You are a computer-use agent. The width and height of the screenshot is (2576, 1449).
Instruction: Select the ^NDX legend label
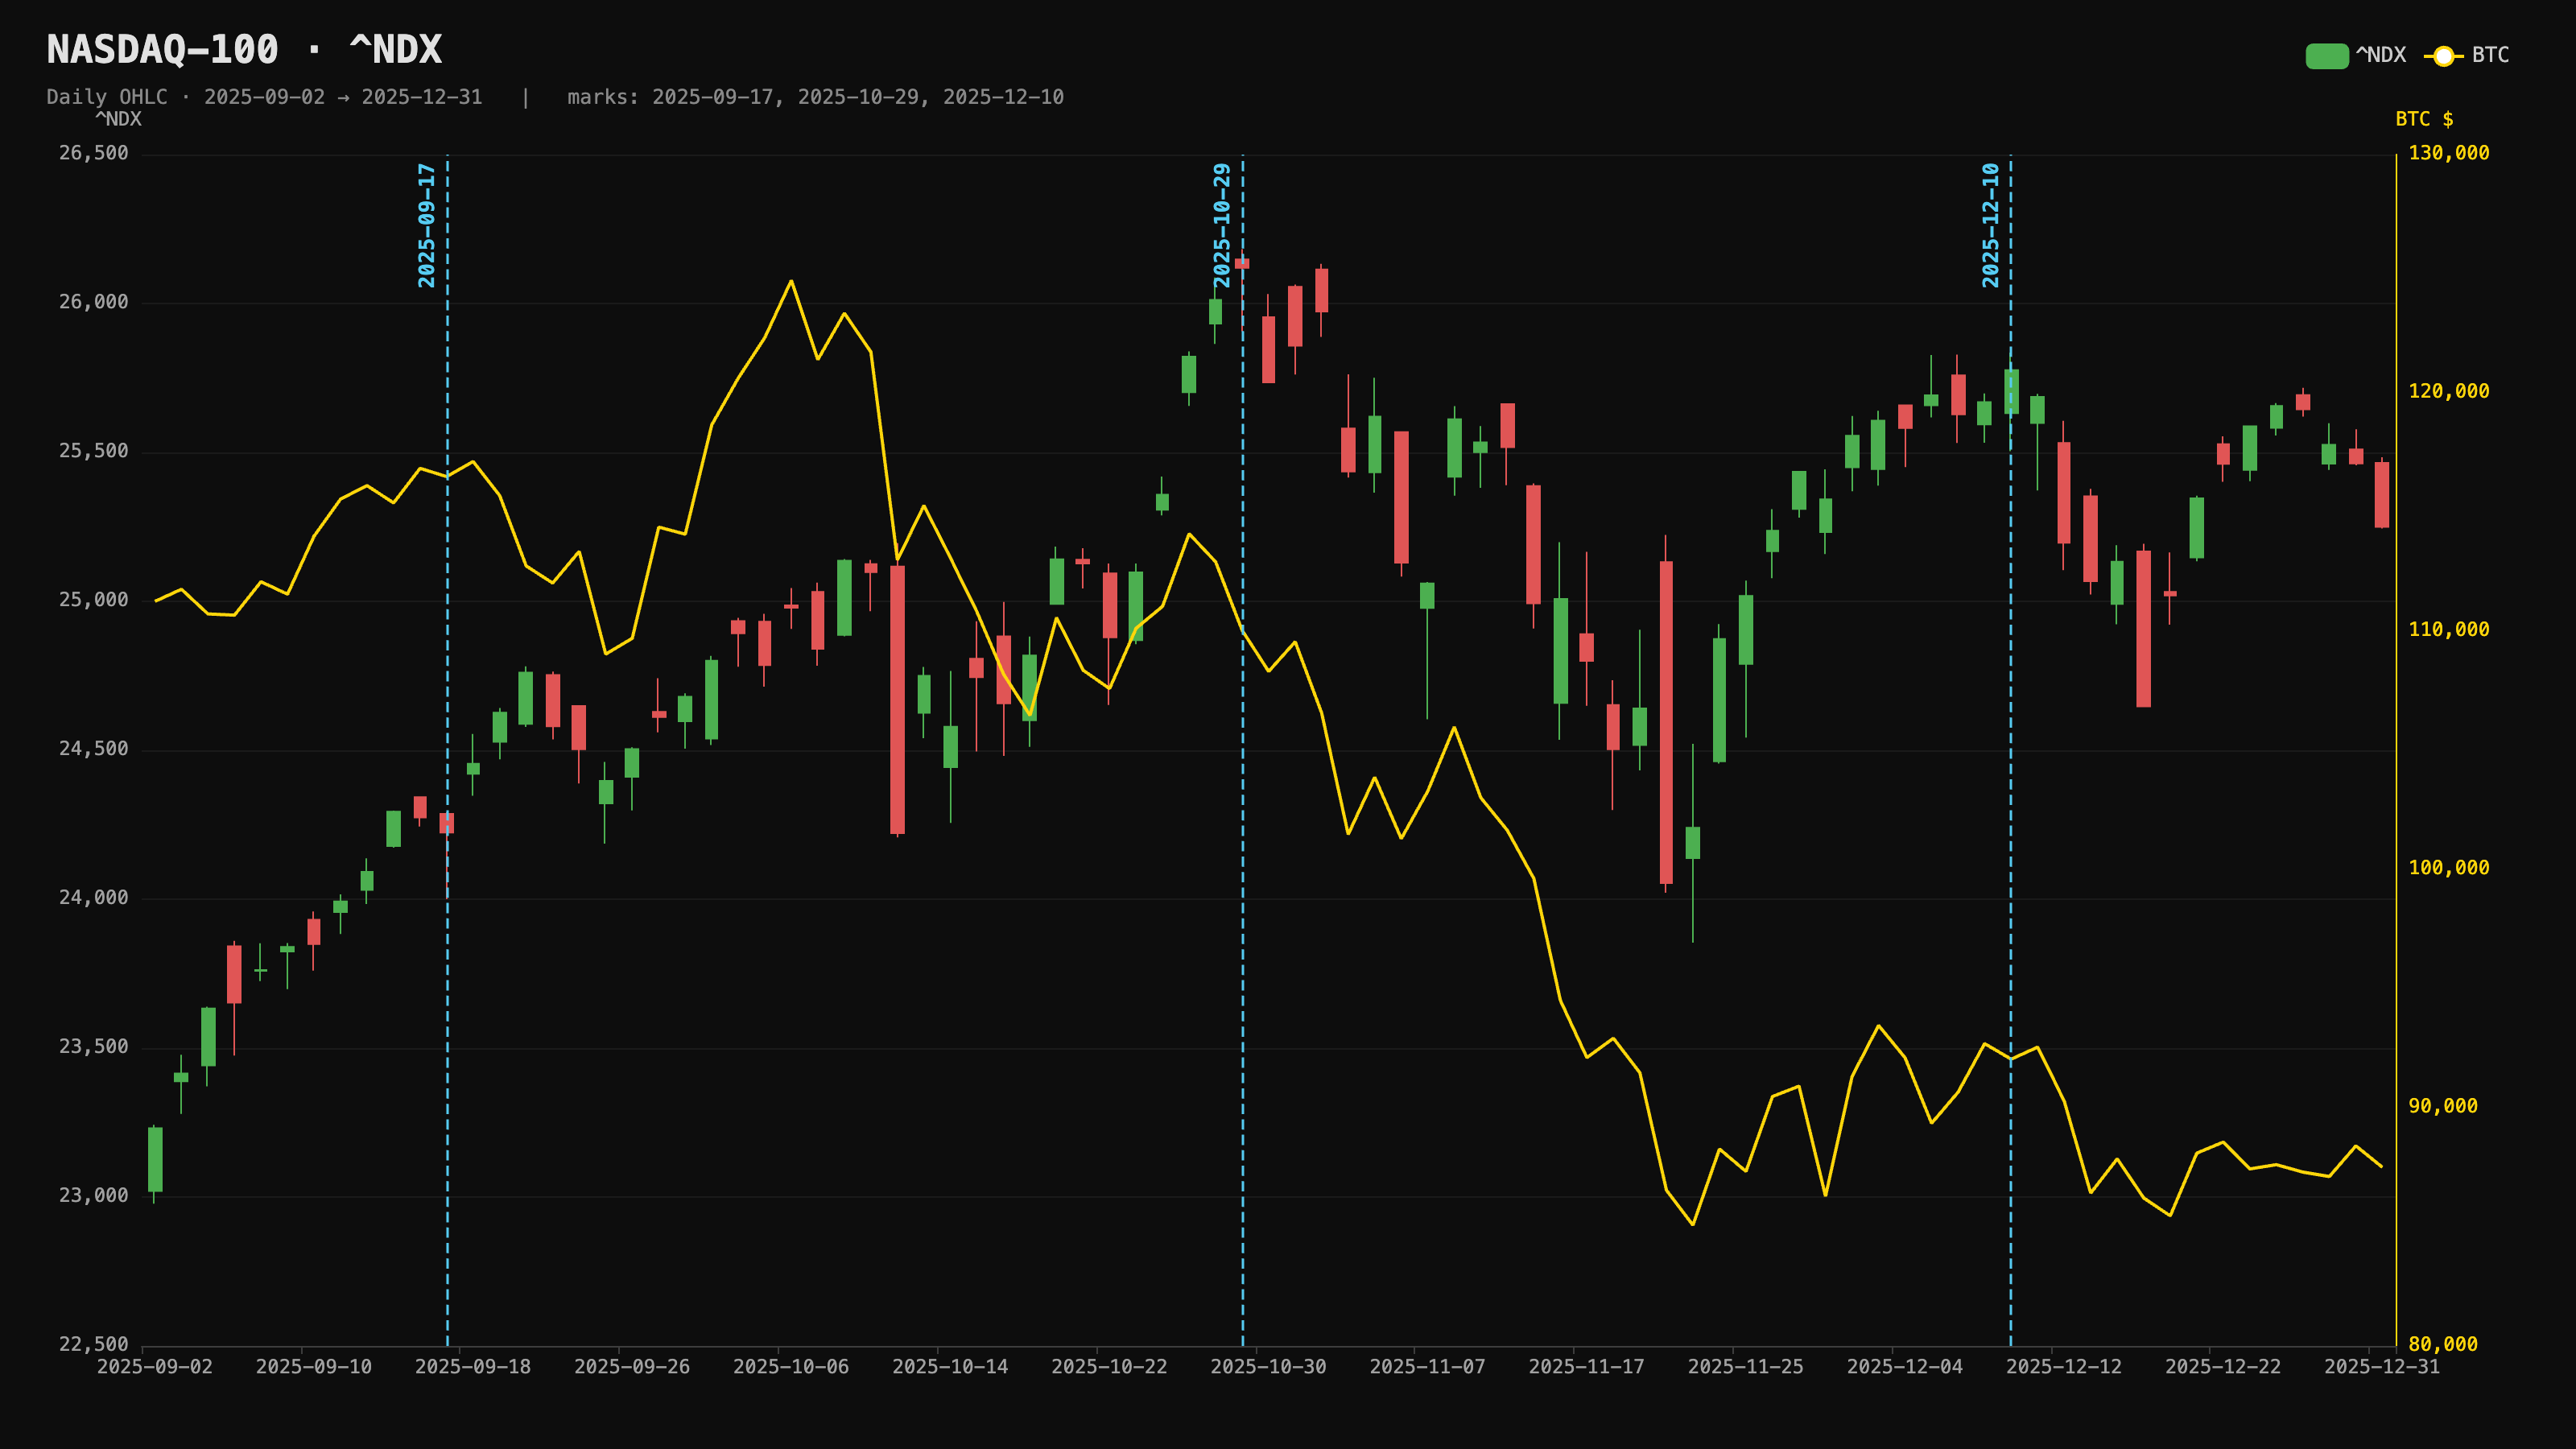[2381, 55]
